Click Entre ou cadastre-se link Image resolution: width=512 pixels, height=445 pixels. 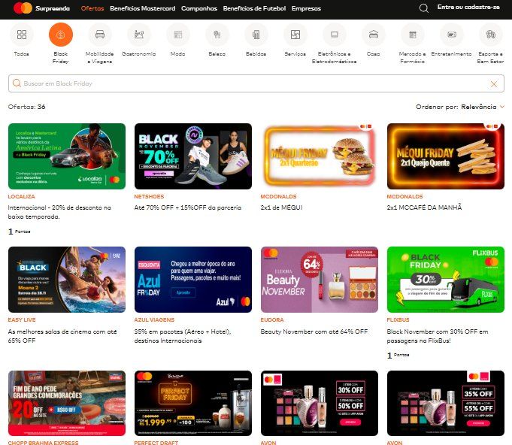(468, 7)
